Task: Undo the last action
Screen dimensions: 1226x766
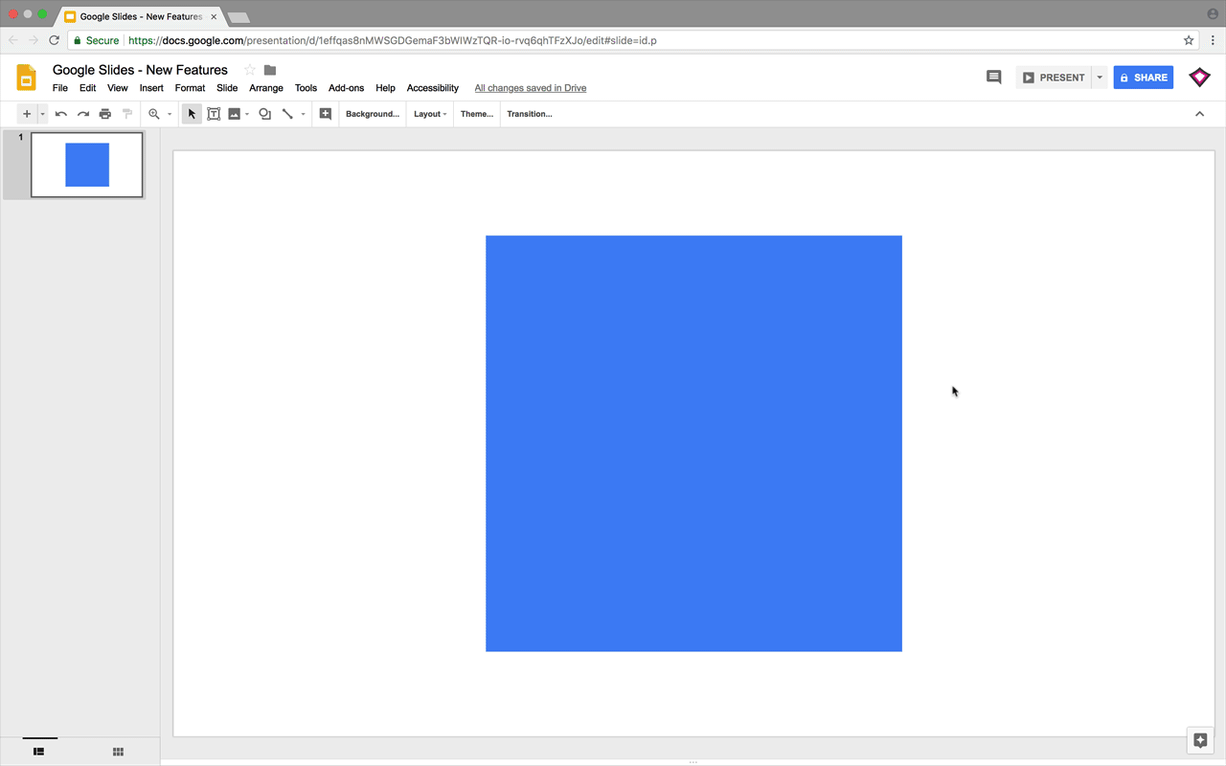Action: click(61, 114)
